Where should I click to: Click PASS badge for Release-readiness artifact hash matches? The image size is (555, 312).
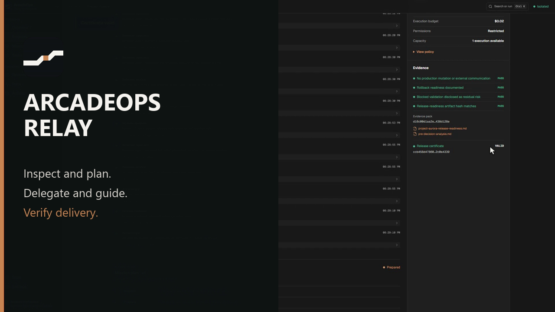(x=501, y=106)
